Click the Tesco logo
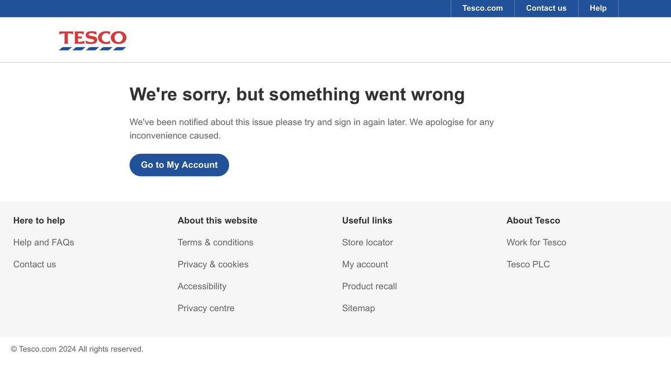Screen dimensions: 671x366 tap(93, 41)
